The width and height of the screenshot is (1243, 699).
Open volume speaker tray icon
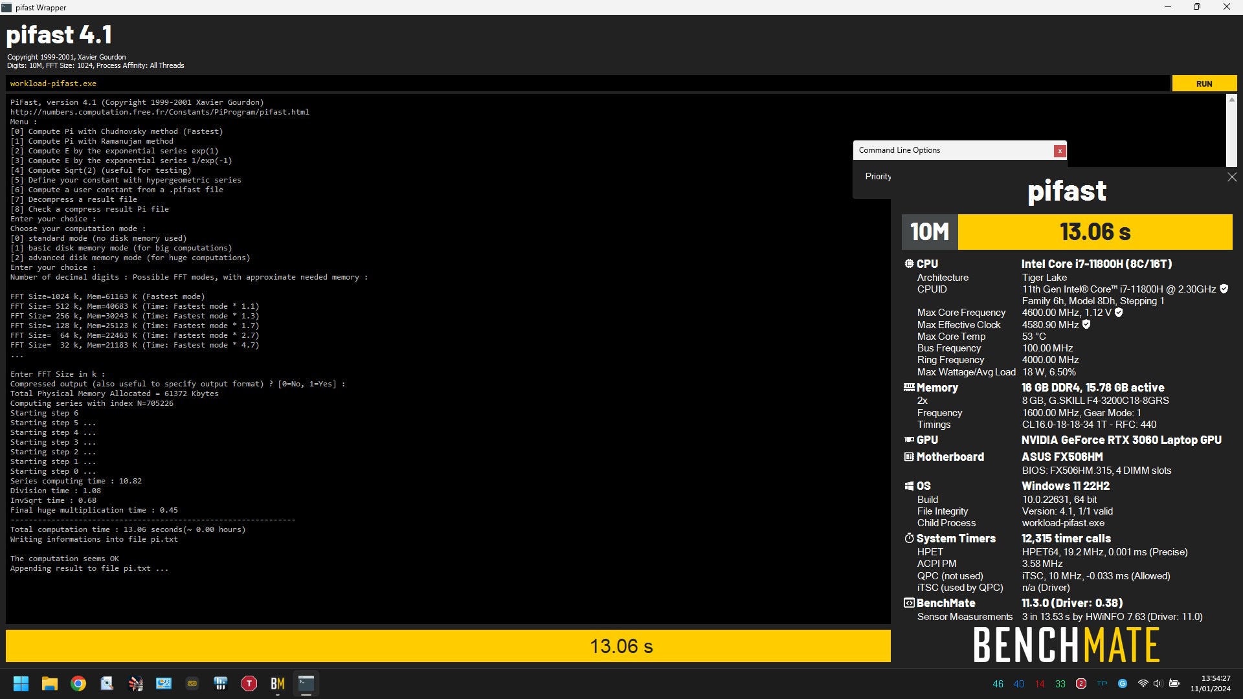click(x=1158, y=683)
